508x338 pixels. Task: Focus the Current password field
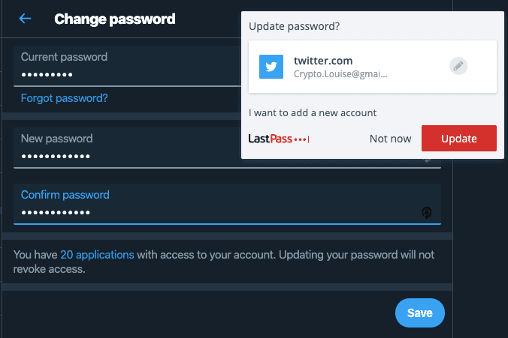[x=127, y=66]
